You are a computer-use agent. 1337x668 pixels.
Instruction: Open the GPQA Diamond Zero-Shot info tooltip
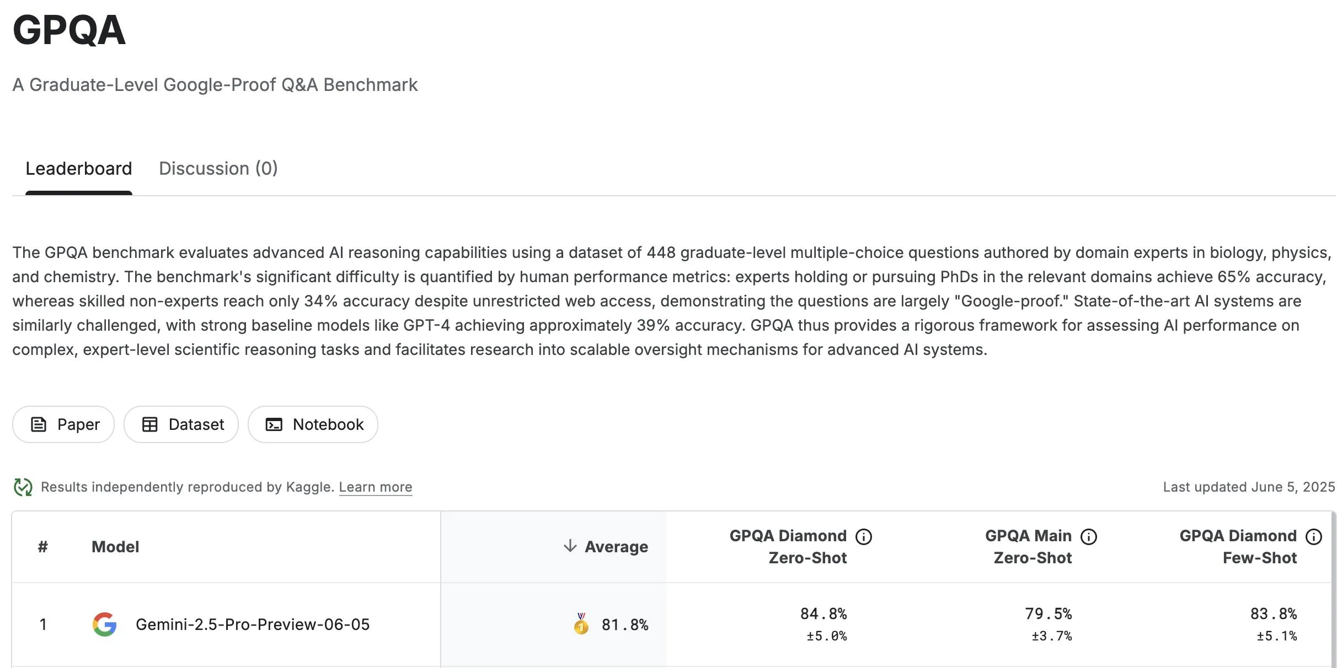pyautogui.click(x=863, y=536)
